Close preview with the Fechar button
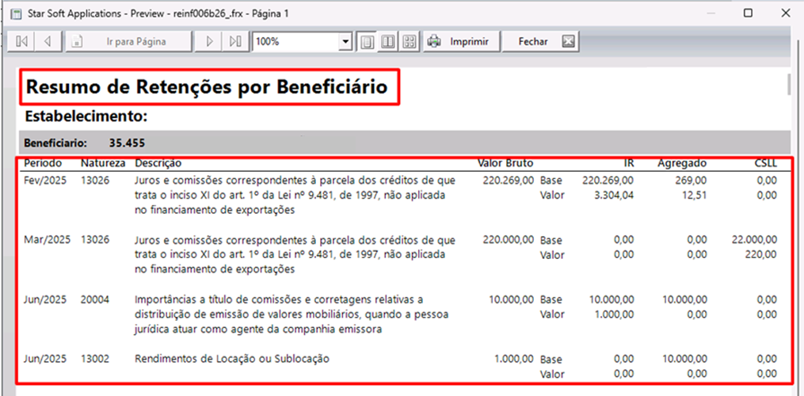Viewport: 804px width, 396px height. point(532,41)
